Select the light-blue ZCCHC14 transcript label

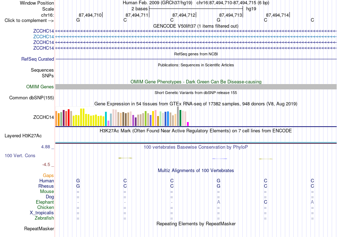coord(43,37)
